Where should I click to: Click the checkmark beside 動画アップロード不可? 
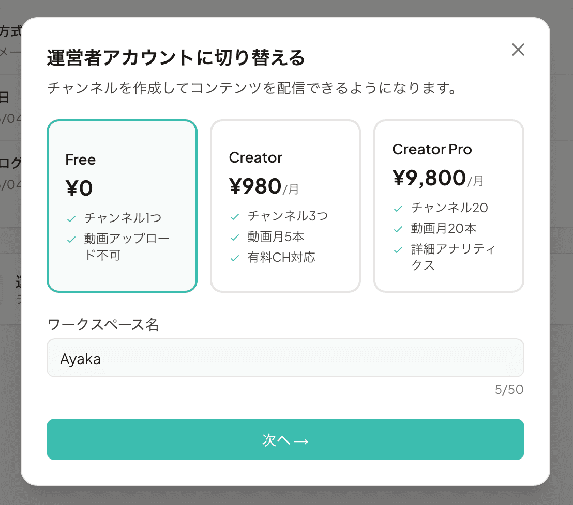pos(71,239)
